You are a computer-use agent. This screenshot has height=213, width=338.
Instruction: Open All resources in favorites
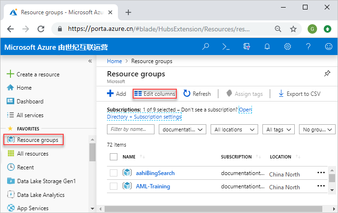pos(28,154)
